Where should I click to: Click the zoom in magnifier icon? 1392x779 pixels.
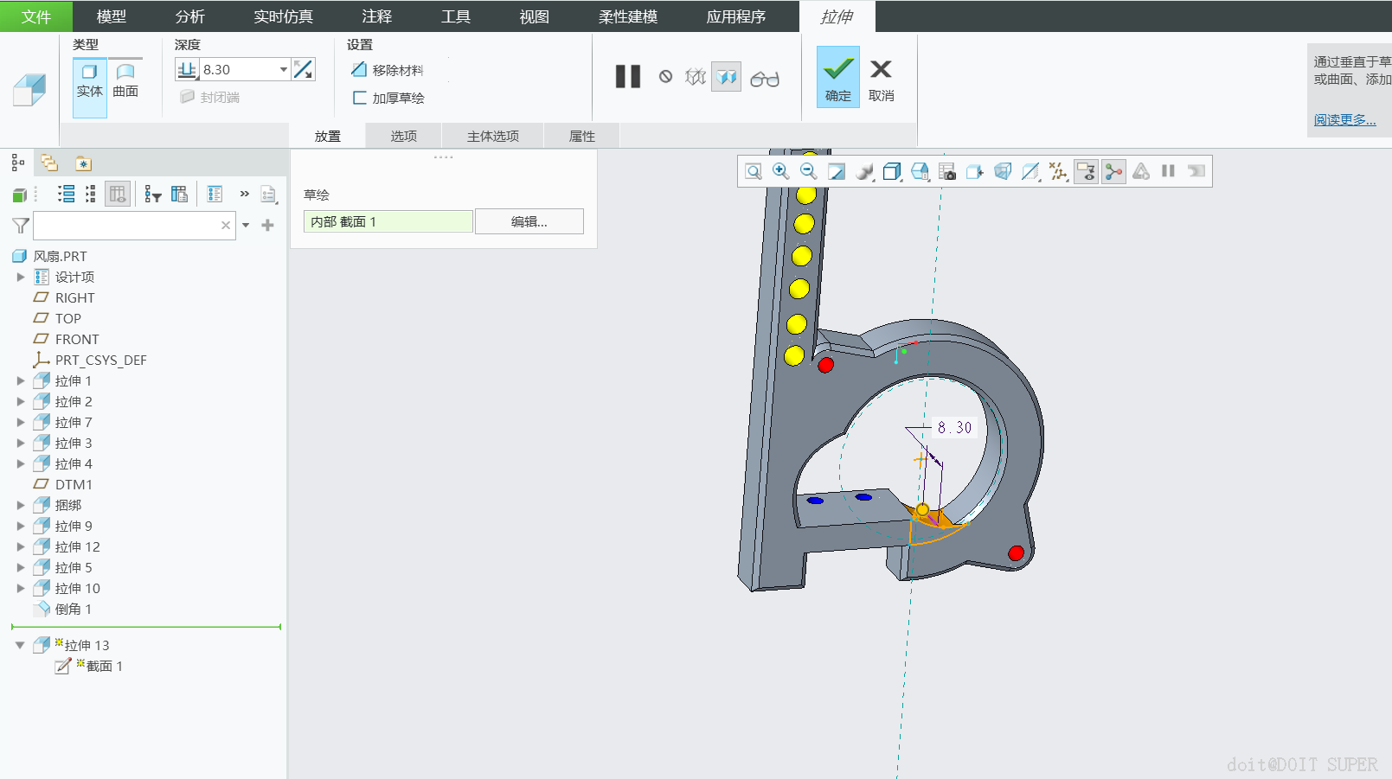(780, 171)
